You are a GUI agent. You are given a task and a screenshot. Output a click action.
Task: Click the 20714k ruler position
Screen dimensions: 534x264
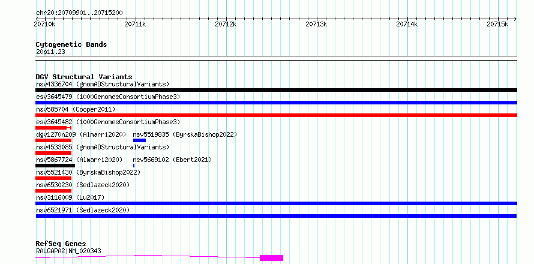[407, 24]
